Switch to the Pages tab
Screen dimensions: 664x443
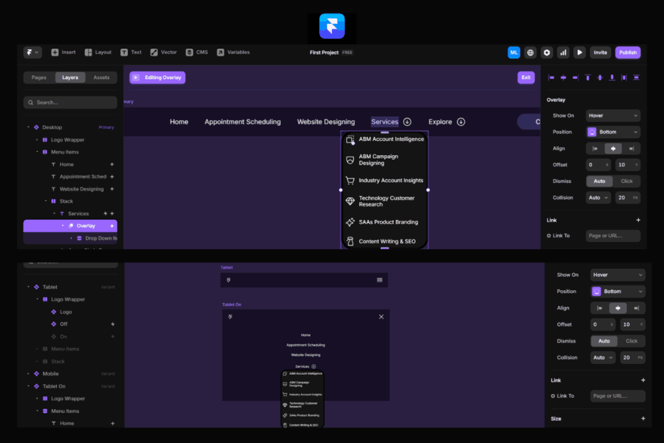tap(39, 78)
